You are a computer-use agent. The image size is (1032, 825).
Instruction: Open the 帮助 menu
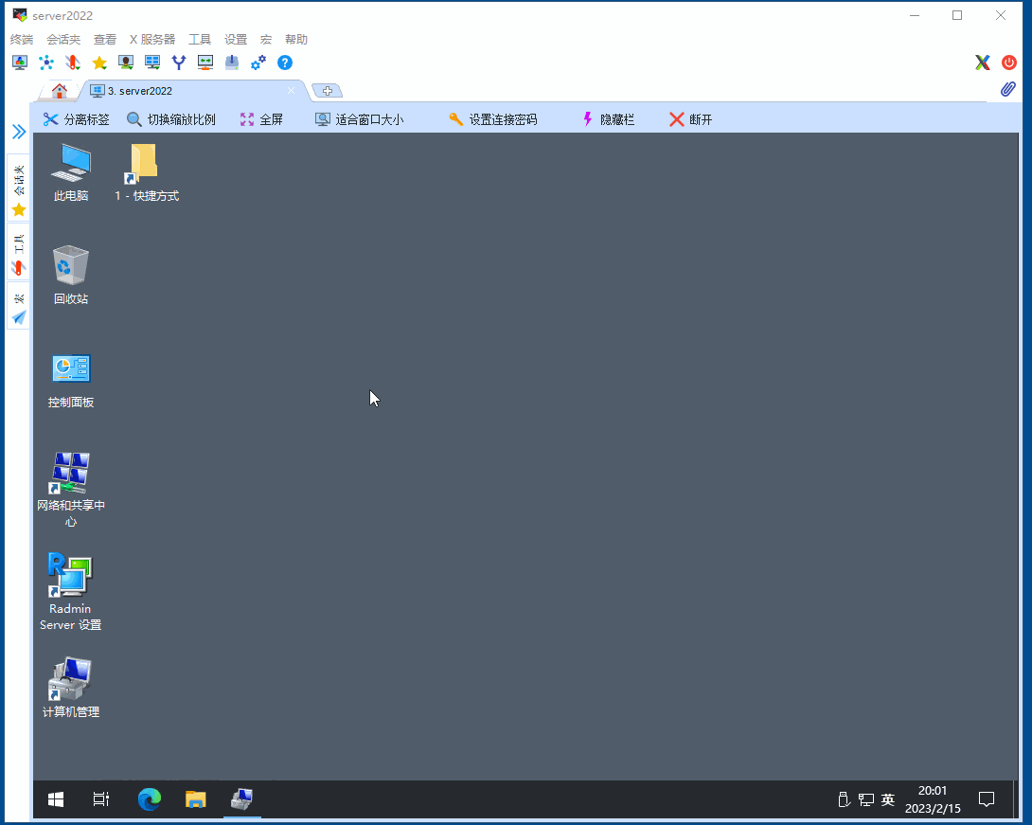296,40
